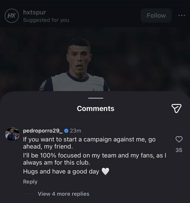The image size is (190, 203).
Task: Grab the comments sheet drag handle
Action: (x=96, y=98)
